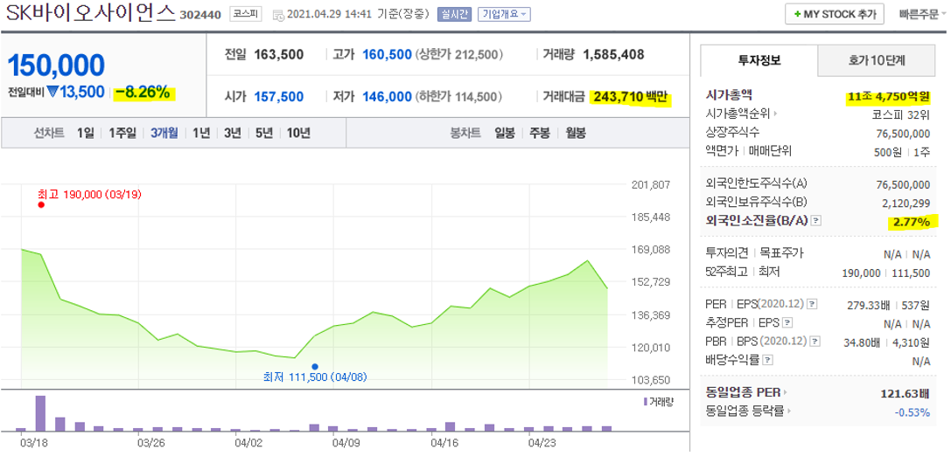Show the 월봉 monthly candlestick chart
The height and width of the screenshot is (456, 951).
click(x=575, y=134)
